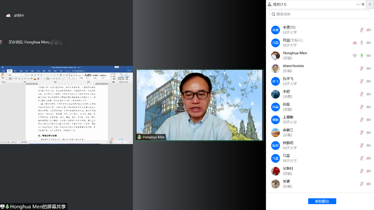Screen dimensions: 374x210
Task: Close the members panel with the X
Action: 363,4
